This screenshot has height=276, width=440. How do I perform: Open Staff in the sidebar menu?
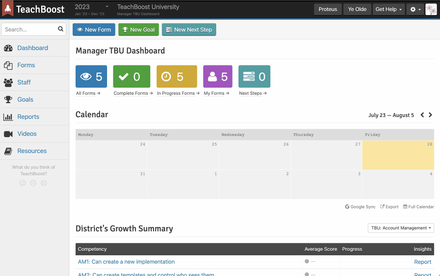[x=24, y=83]
